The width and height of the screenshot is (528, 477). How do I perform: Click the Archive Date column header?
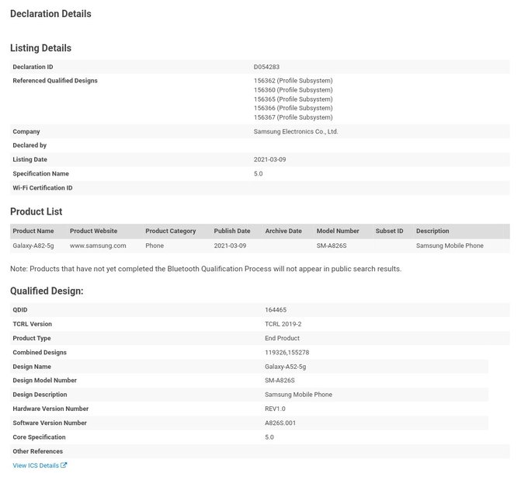[283, 231]
